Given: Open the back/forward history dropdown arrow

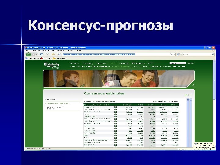Looking at the screenshot, I should click(37, 54).
